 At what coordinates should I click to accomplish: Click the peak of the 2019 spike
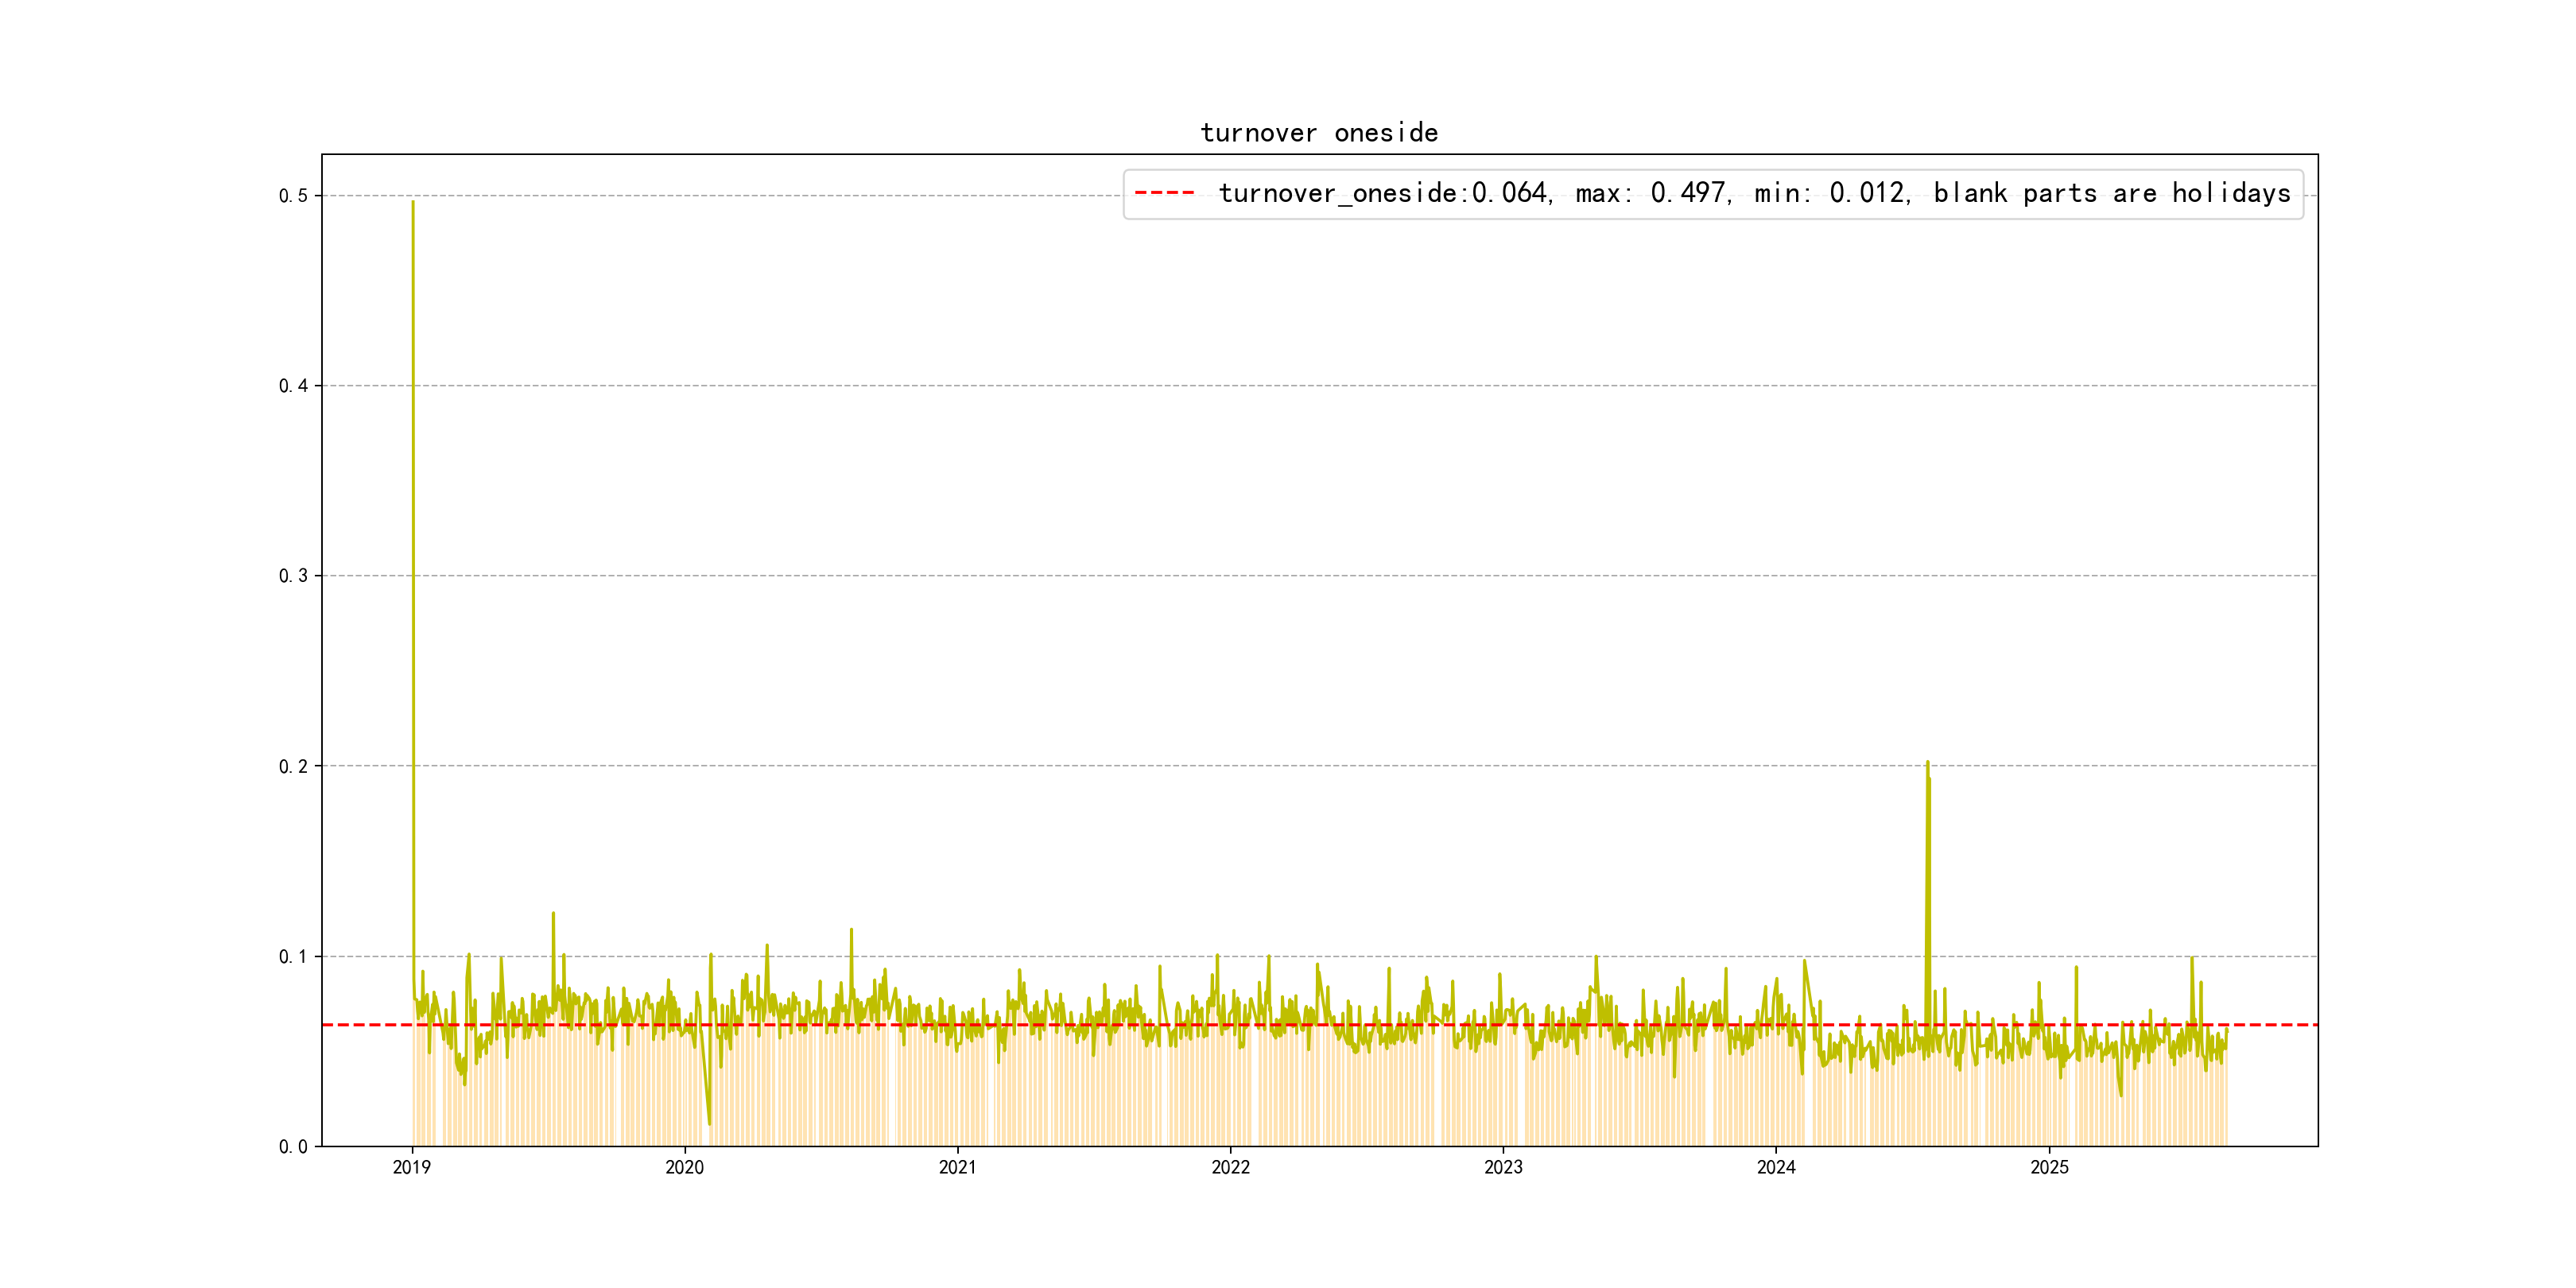(x=413, y=202)
